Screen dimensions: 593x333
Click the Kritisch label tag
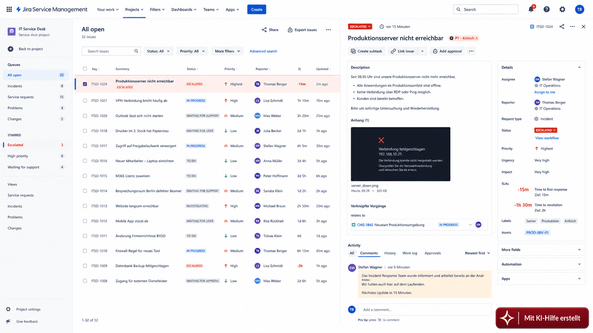570,221
